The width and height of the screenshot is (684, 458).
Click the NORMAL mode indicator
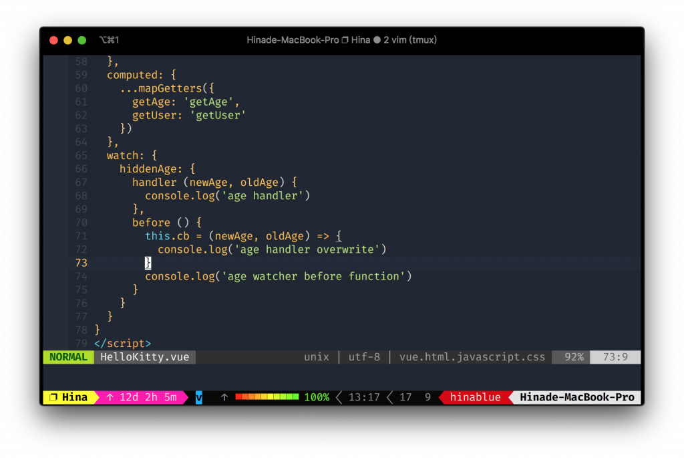pyautogui.click(x=68, y=357)
